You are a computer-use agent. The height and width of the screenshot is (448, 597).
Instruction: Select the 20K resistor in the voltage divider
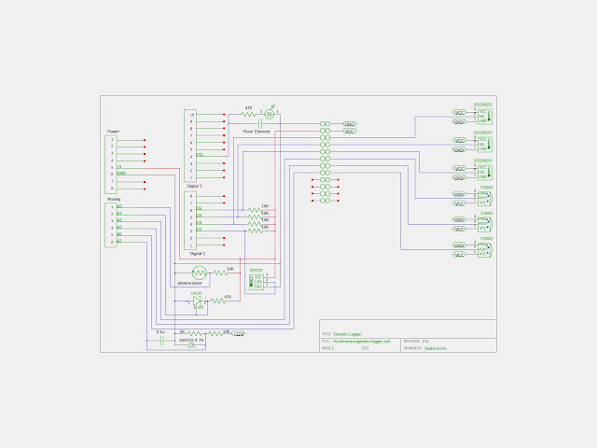point(215,334)
